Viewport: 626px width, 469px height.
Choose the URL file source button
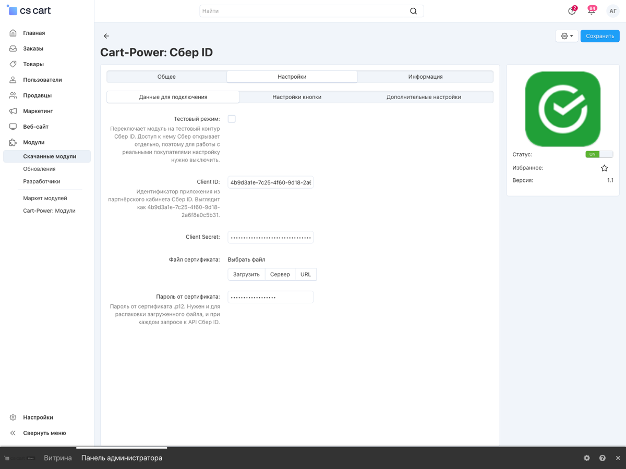click(x=306, y=275)
